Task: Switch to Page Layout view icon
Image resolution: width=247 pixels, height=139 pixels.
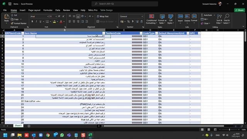Action: click(x=209, y=130)
